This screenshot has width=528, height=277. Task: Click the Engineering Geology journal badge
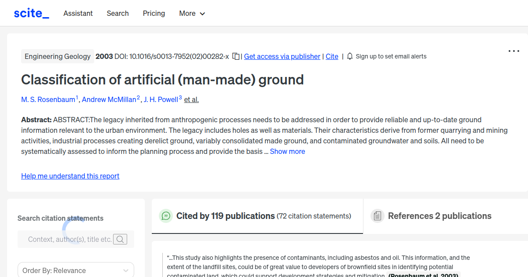click(x=58, y=56)
